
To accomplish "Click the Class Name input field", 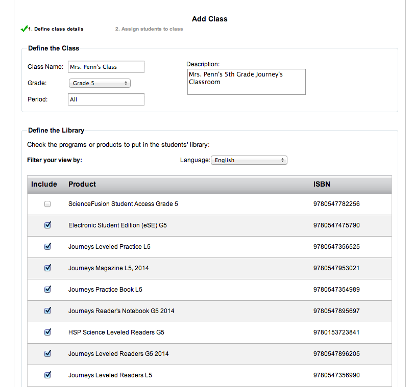I will point(106,67).
